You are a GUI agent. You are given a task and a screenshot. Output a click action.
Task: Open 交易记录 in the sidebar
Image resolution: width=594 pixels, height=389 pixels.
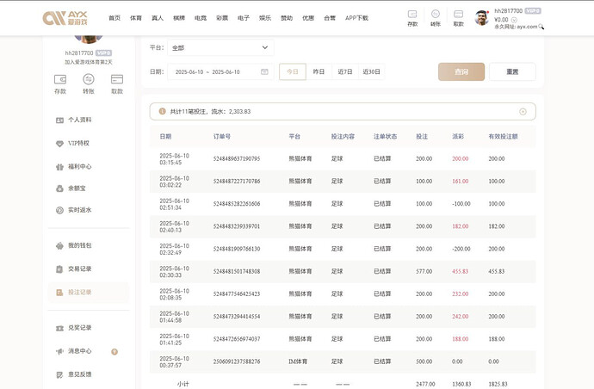coord(79,269)
